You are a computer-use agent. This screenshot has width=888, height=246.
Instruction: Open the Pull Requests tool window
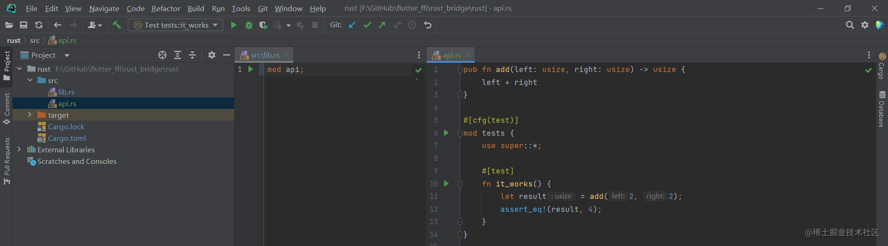pos(6,161)
